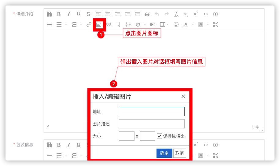280x166 pixels.
Task: Insert emoticon using smiley icon in 详细介绍 toolbar
Action: coord(176,24)
